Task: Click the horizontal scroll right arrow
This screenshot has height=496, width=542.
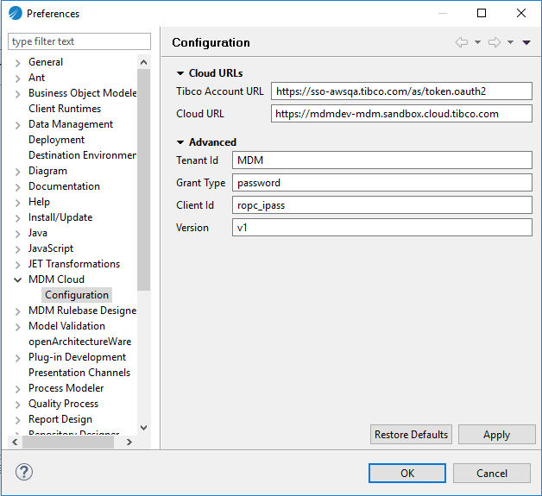Action: 129,443
